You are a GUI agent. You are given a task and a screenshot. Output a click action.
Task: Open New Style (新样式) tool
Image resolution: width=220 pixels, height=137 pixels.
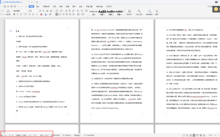click(x=130, y=13)
